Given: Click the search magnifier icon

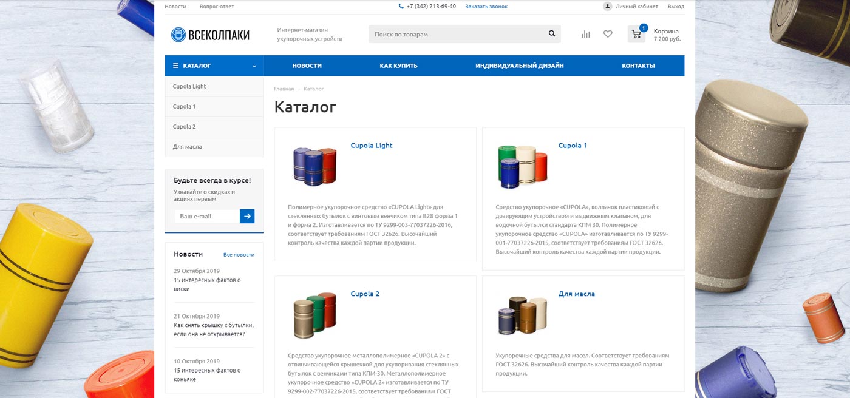Looking at the screenshot, I should (552, 34).
